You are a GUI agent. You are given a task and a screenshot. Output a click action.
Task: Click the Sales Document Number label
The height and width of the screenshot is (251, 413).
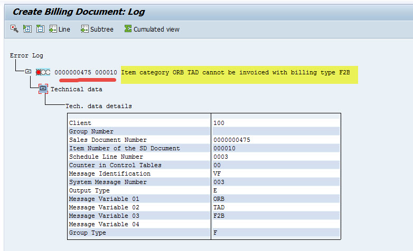108,140
